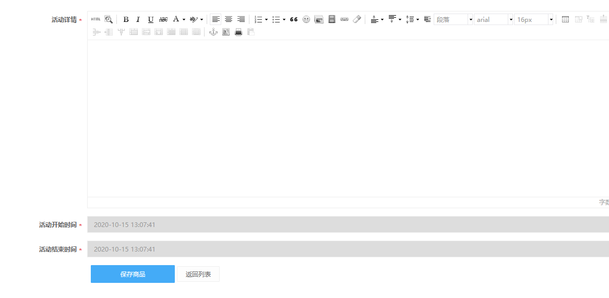Image resolution: width=609 pixels, height=298 pixels.
Task: Switch to HTML source view
Action: click(x=95, y=19)
